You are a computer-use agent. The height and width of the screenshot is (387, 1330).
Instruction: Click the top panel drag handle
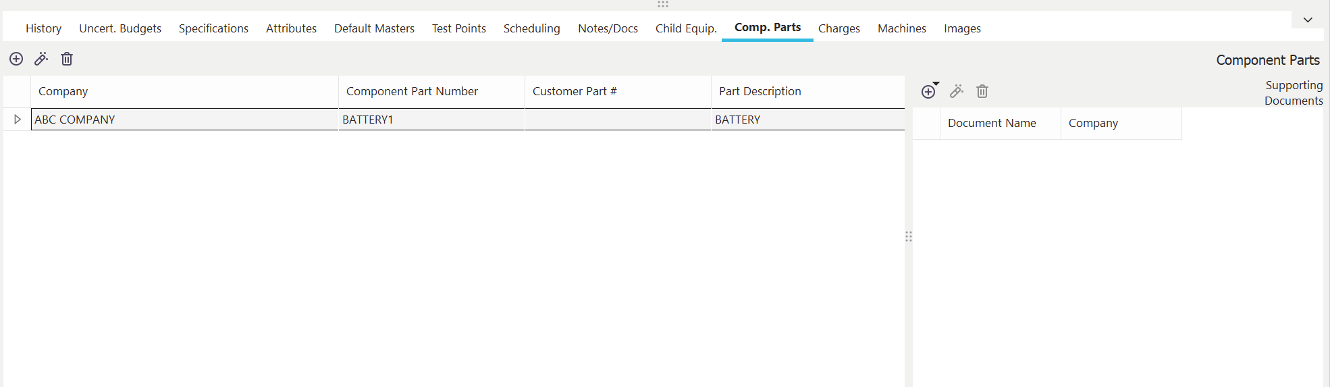pos(663,4)
